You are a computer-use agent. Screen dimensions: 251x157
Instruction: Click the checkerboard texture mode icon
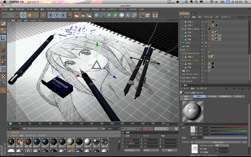coord(3,76)
